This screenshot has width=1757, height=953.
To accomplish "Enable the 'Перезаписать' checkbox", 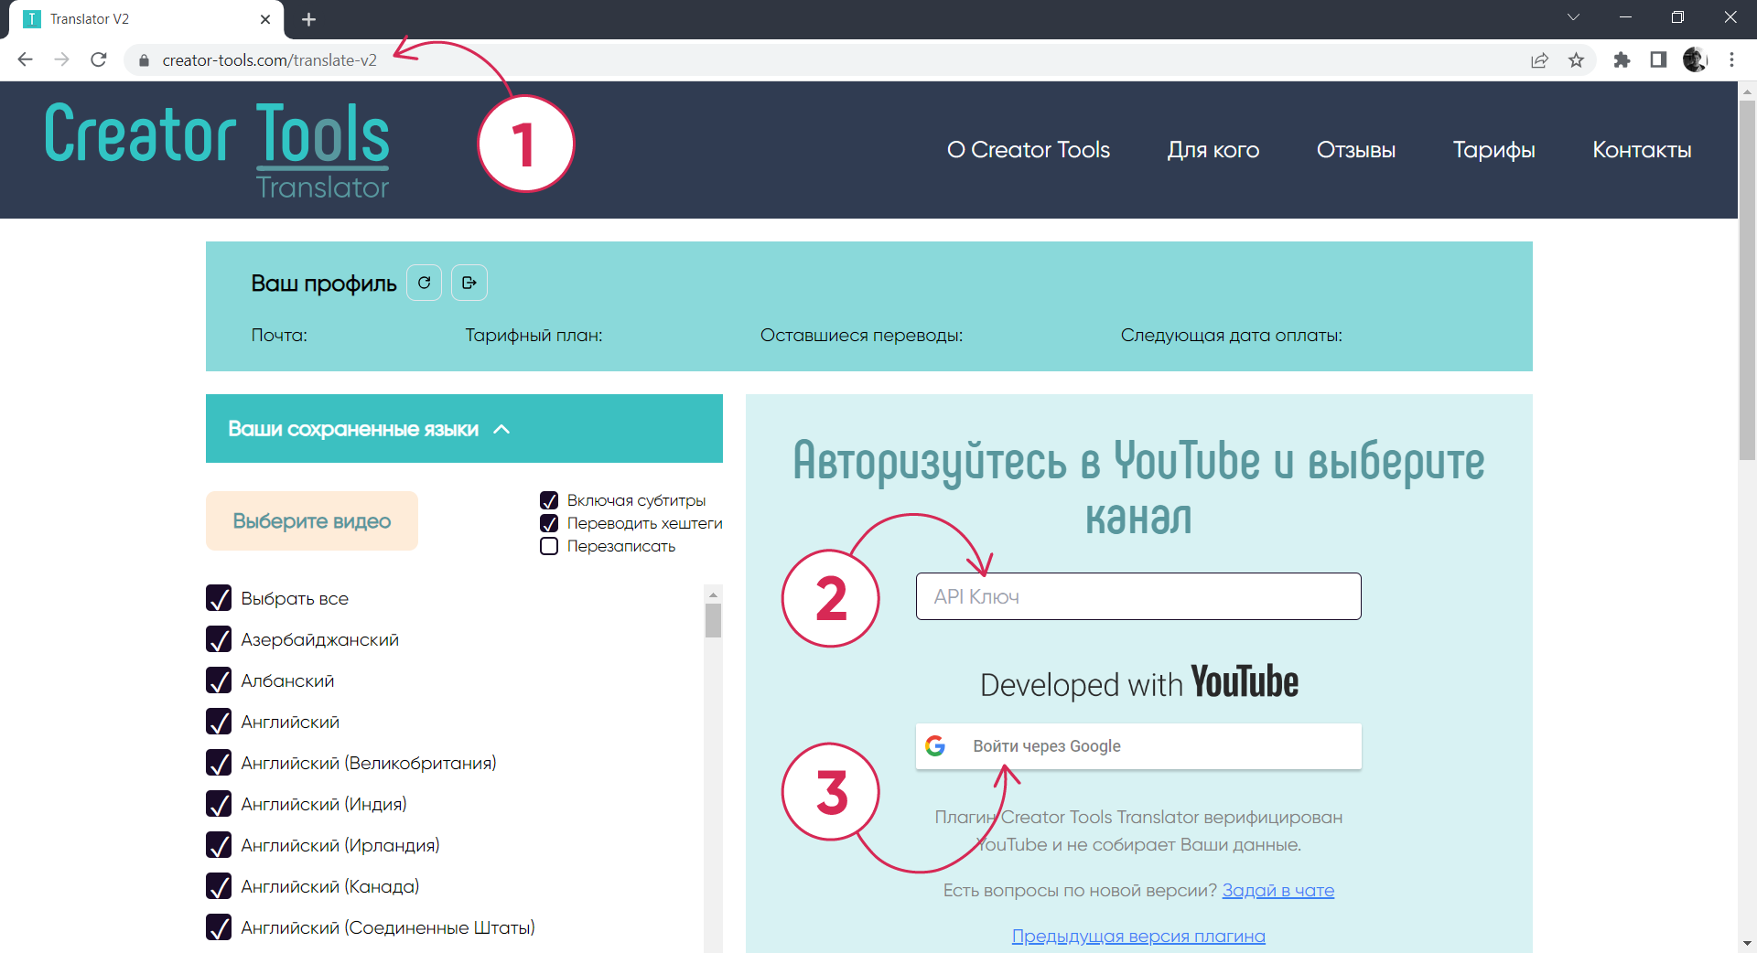I will 549,546.
